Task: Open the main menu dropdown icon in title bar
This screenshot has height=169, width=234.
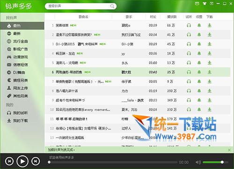Action: (x=212, y=4)
